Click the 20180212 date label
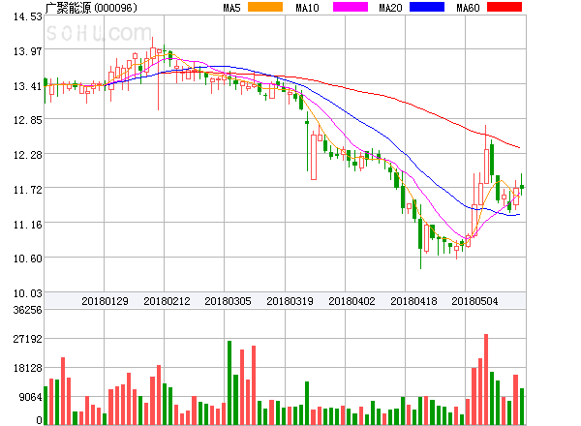Image resolution: width=581 pixels, height=426 pixels. tap(167, 301)
